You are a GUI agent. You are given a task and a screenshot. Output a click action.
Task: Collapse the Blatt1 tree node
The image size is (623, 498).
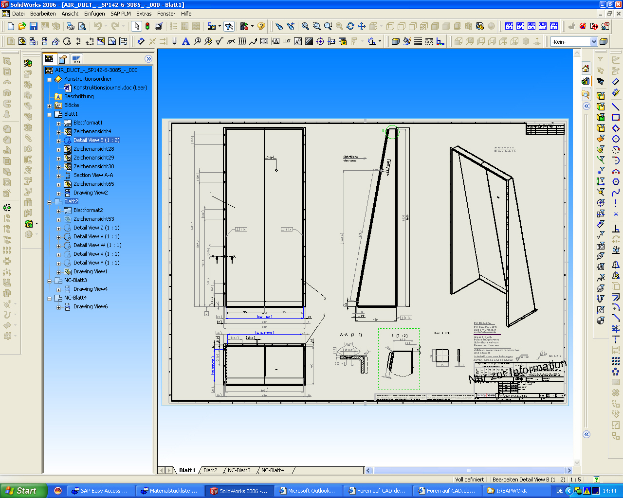49,114
